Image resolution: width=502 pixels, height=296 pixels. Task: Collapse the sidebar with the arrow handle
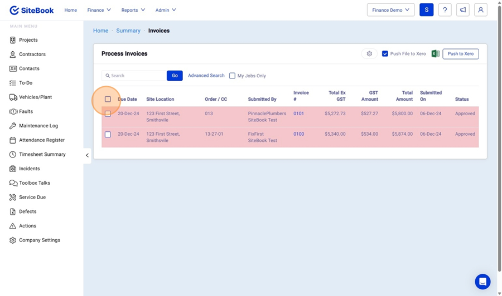(87, 155)
